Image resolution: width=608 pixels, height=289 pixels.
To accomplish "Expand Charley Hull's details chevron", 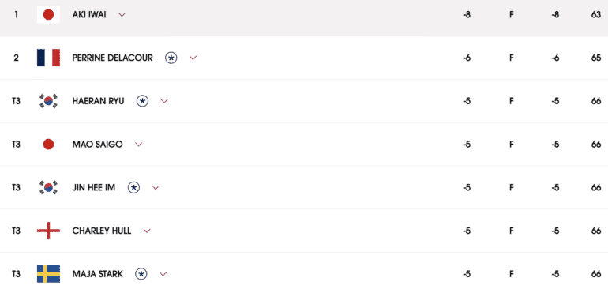I will click(147, 231).
